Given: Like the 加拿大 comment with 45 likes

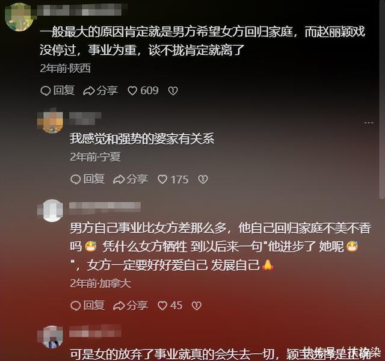Looking at the screenshot, I should tap(170, 306).
